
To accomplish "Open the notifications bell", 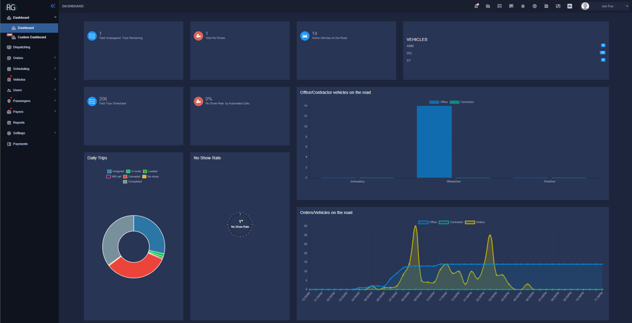I will click(476, 6).
